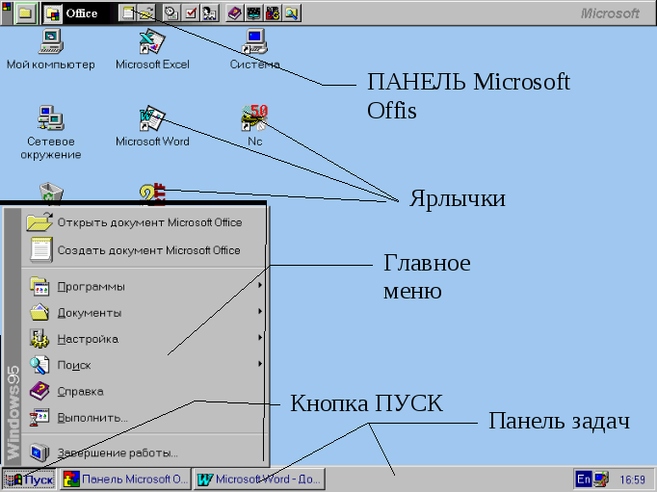This screenshot has height=492, width=657.
Task: Select the Сетевое окружение desktop icon
Action: (x=51, y=132)
